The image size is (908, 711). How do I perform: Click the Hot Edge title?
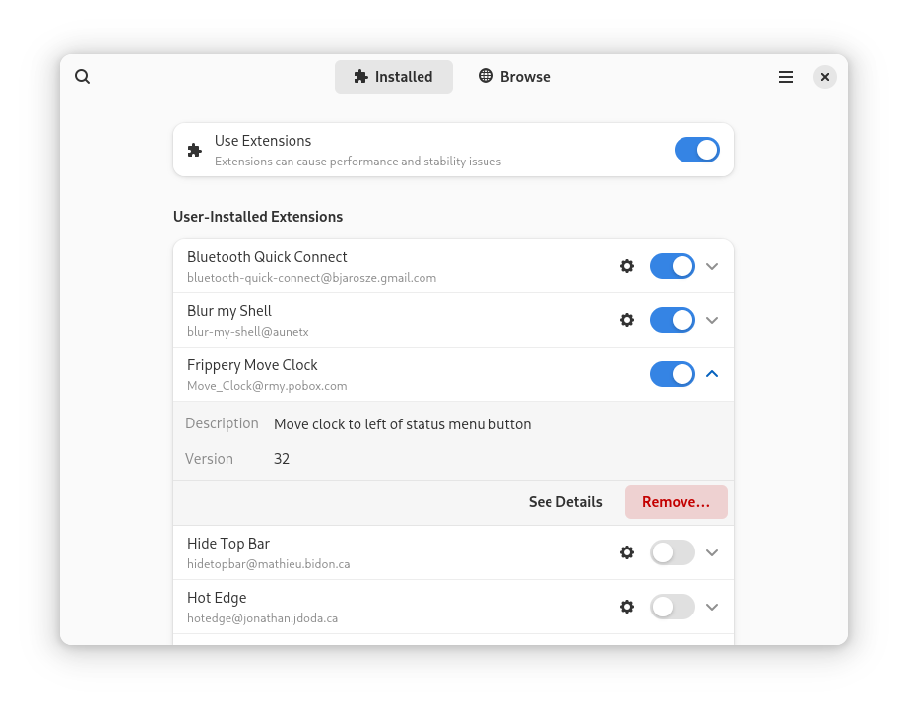point(217,598)
